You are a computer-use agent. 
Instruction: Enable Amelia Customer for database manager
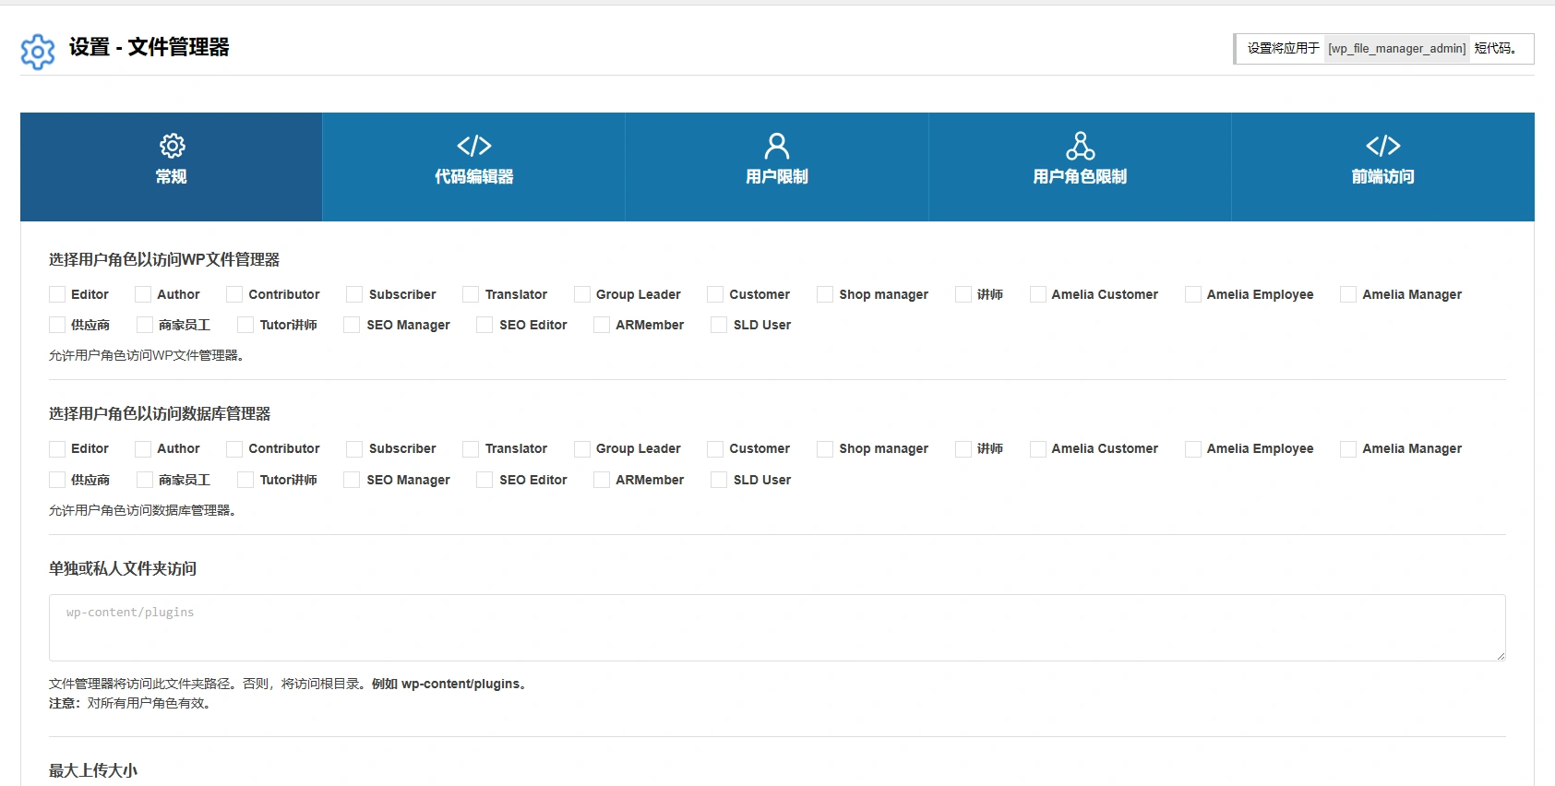pos(1038,449)
